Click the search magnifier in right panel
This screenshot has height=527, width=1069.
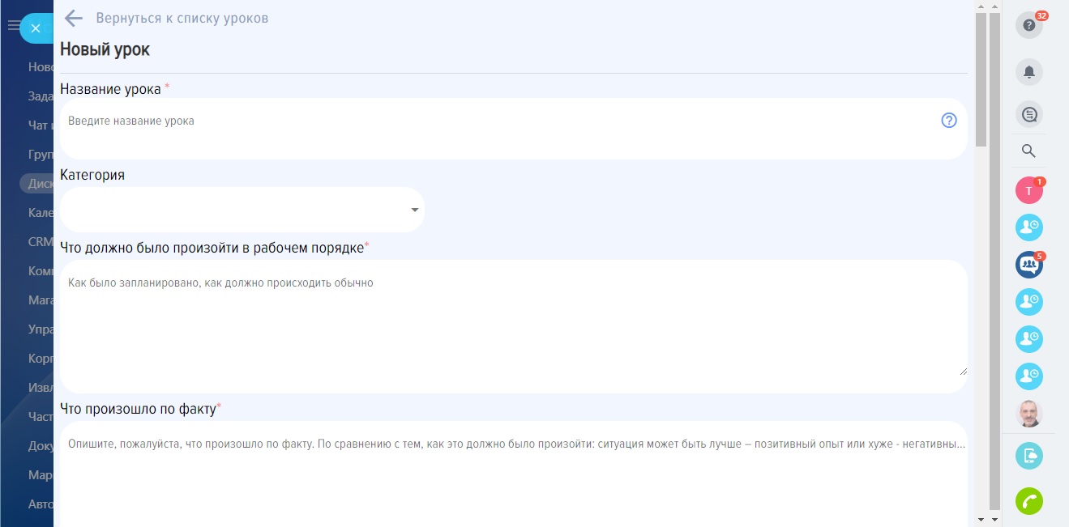1029,151
